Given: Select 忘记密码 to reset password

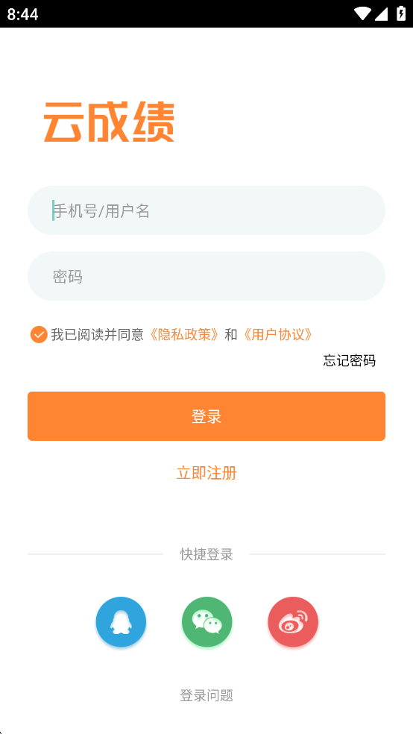Looking at the screenshot, I should (349, 360).
